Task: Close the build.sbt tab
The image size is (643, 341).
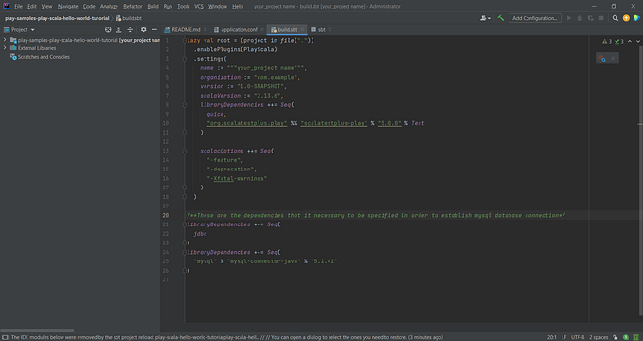Action: coord(302,29)
